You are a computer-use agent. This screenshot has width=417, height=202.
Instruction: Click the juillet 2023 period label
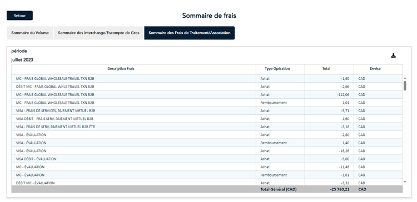click(22, 60)
